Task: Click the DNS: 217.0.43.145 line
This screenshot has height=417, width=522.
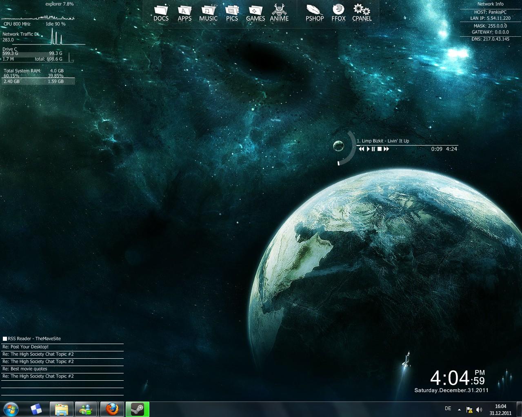Action: tap(490, 39)
